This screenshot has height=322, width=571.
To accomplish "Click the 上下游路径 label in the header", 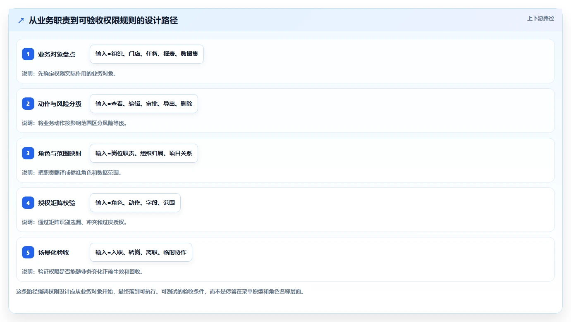I will pos(540,18).
